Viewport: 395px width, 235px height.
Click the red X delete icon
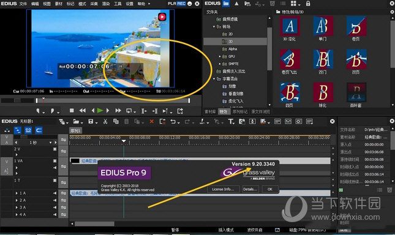[x=151, y=122]
